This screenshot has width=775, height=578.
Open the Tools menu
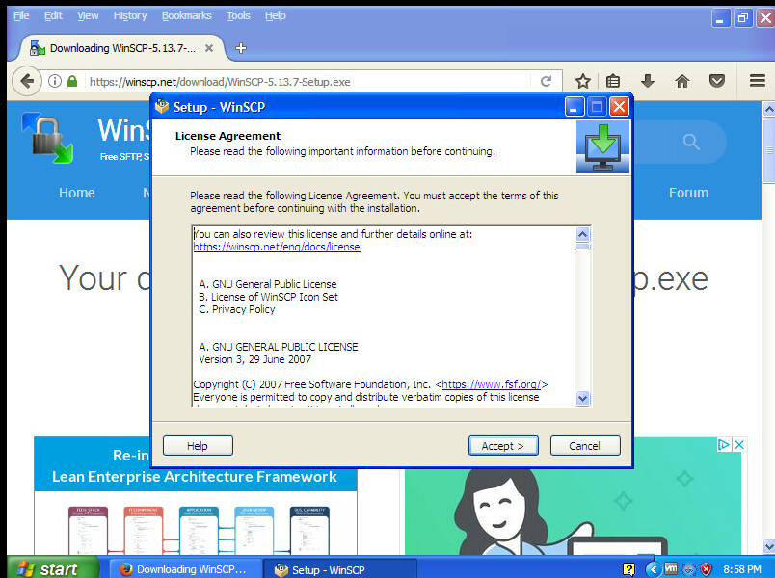tap(238, 15)
